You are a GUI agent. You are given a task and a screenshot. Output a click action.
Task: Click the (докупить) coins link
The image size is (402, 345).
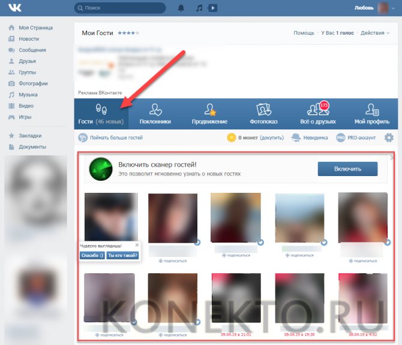click(x=272, y=138)
